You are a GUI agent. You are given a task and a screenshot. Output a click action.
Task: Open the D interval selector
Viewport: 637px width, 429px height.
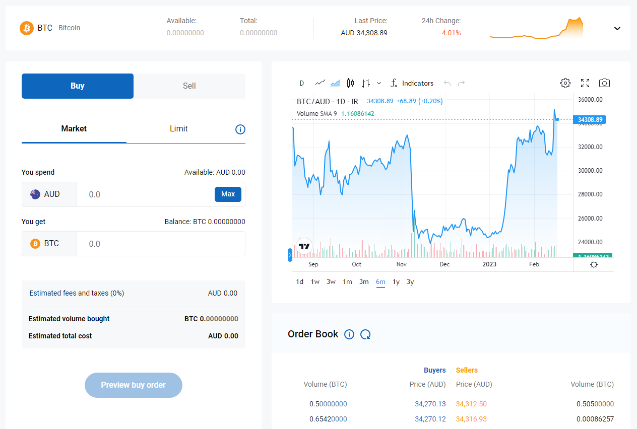[301, 83]
